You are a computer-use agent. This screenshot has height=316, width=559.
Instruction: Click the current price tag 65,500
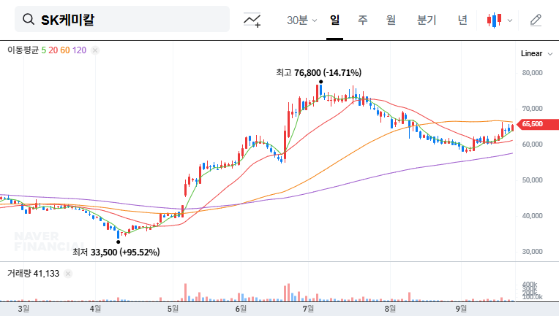(538, 124)
